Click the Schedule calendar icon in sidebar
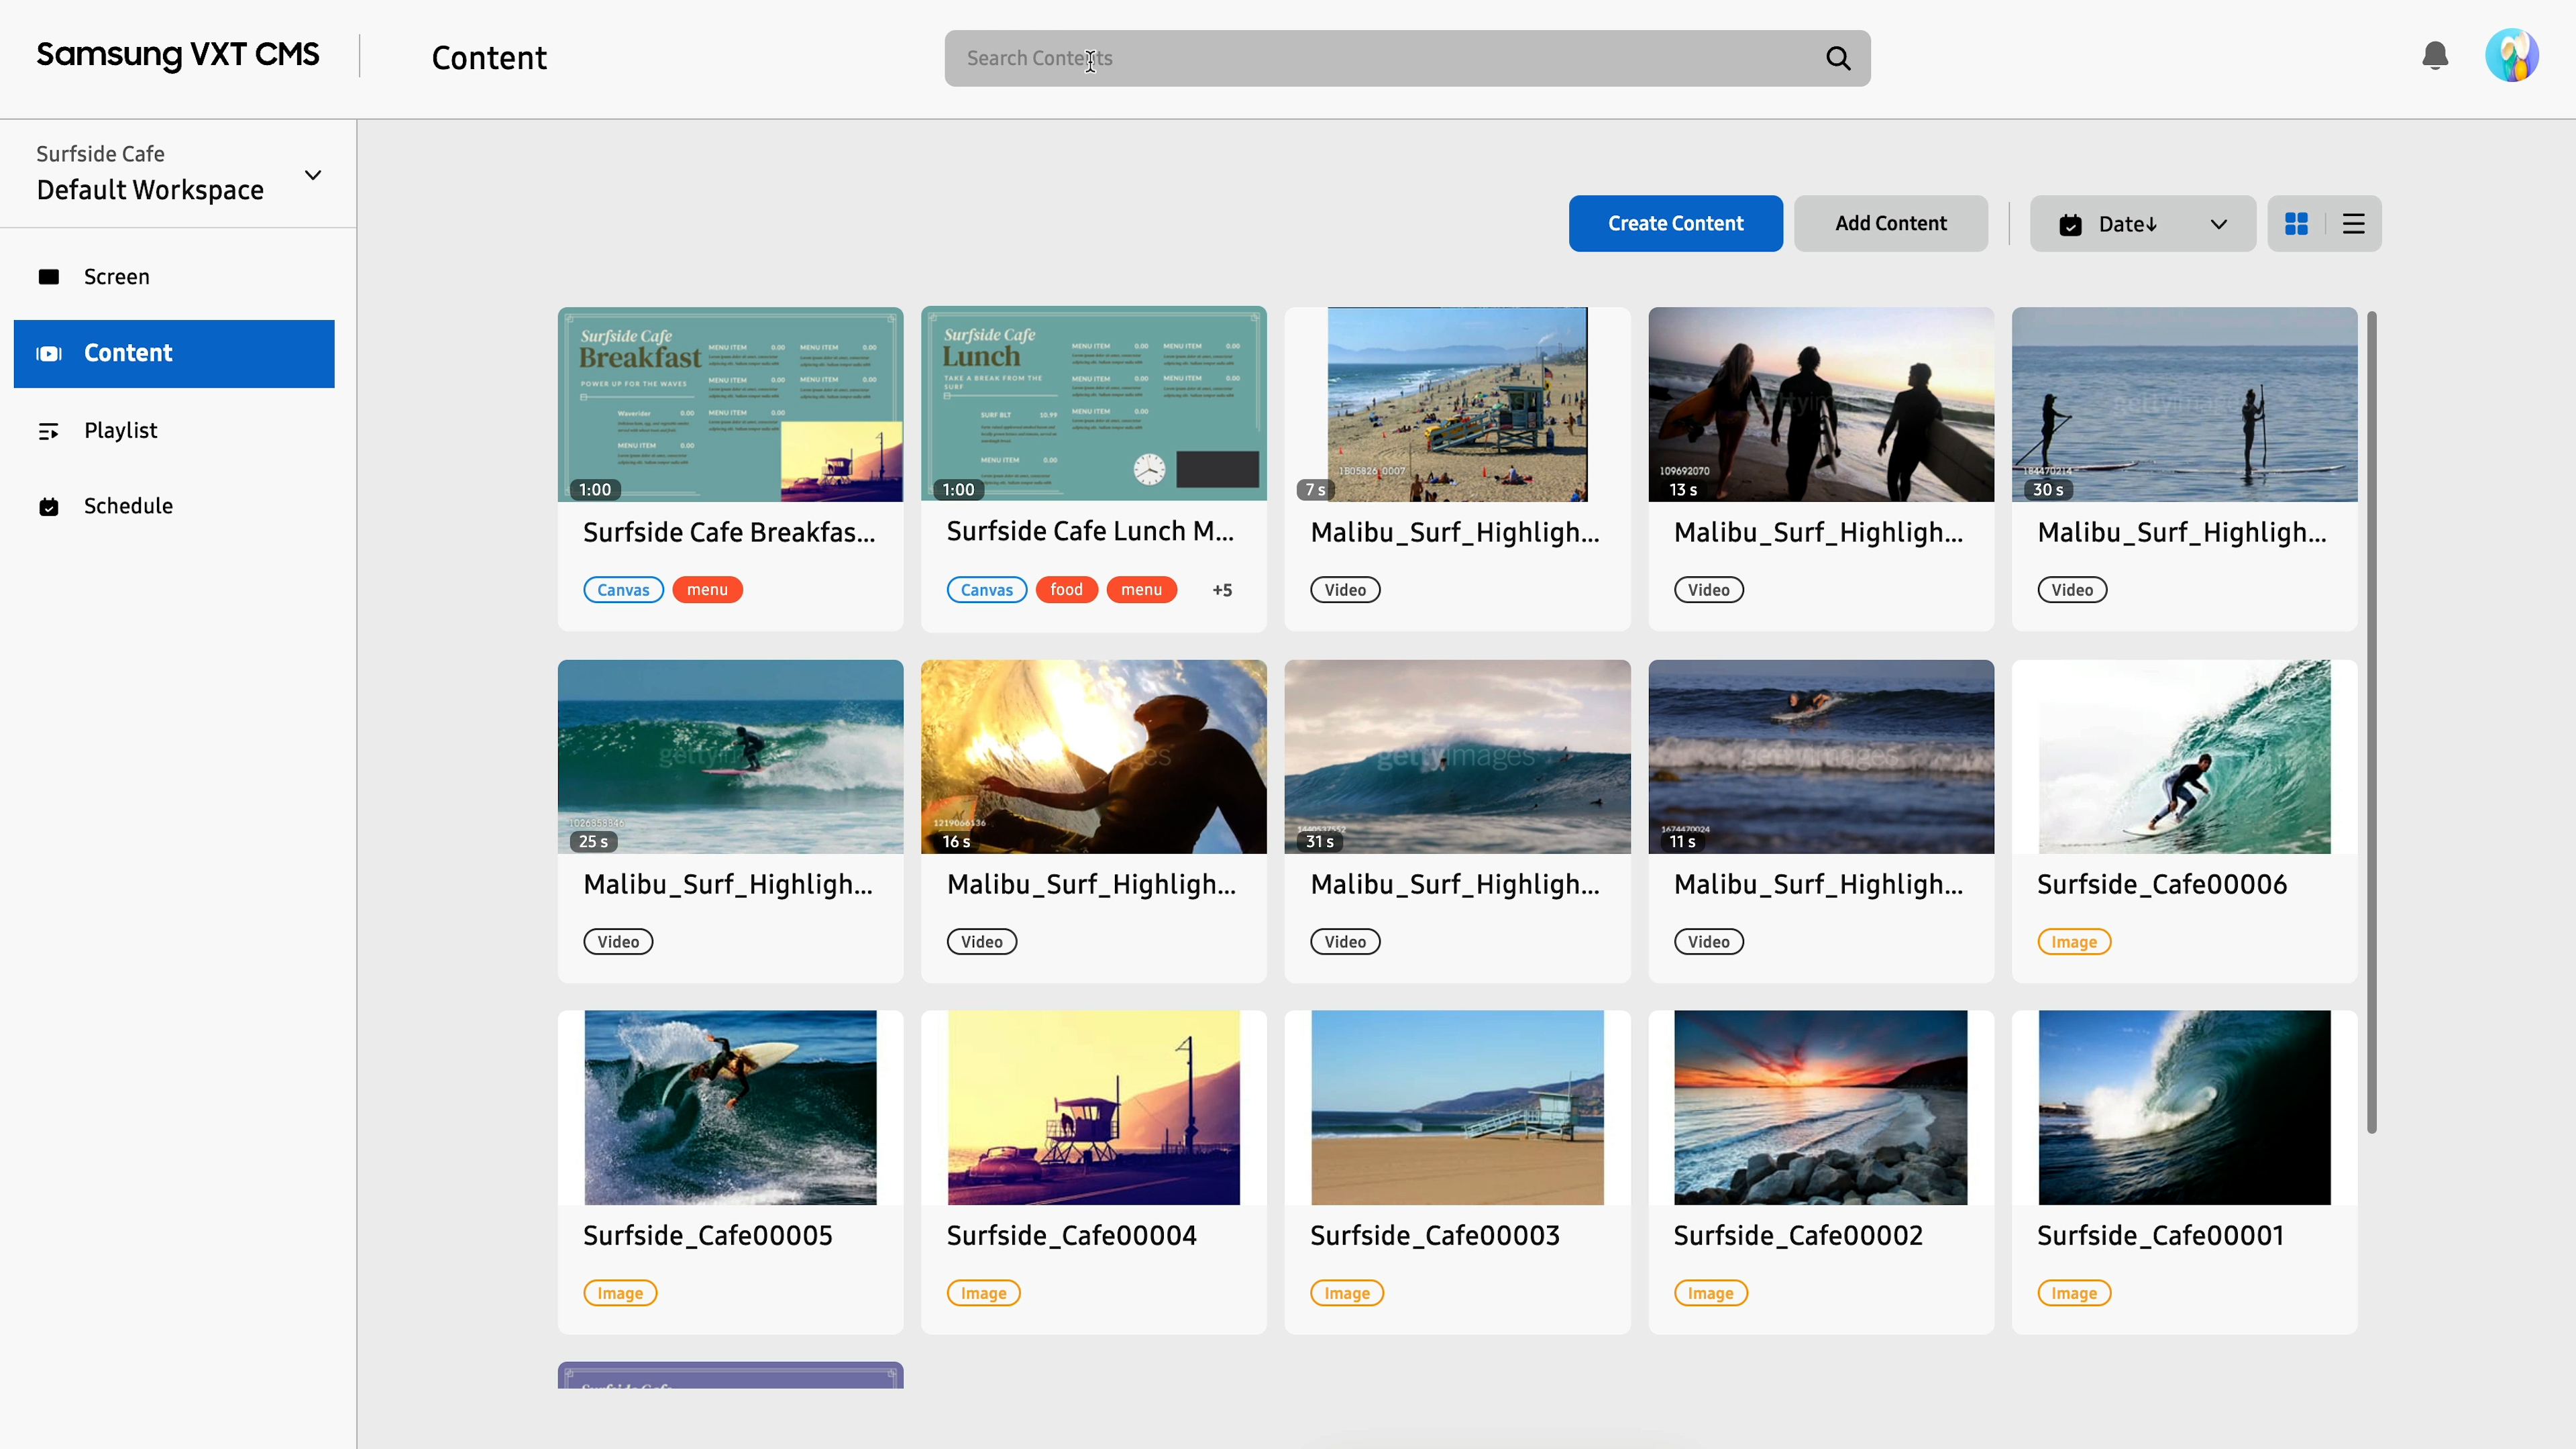This screenshot has height=1449, width=2576. [49, 507]
